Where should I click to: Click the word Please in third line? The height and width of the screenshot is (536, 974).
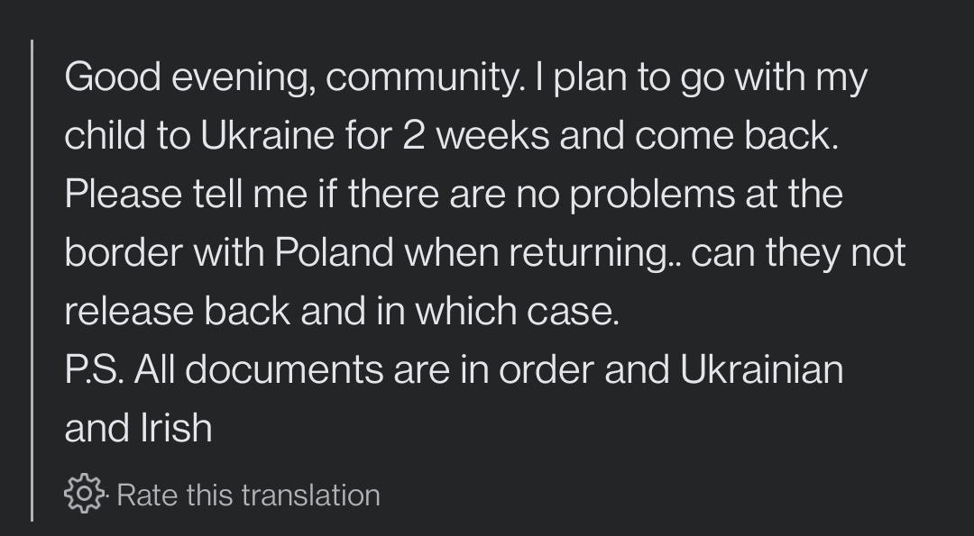click(123, 194)
